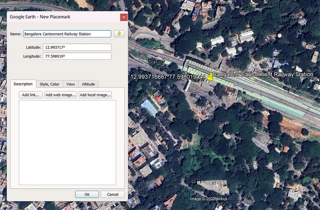Click the Add link... button
Image resolution: width=320 pixels, height=210 pixels.
point(31,95)
